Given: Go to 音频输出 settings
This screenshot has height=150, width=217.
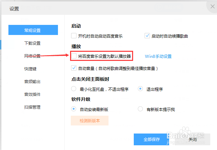Looking at the screenshot, I should coord(32,81).
